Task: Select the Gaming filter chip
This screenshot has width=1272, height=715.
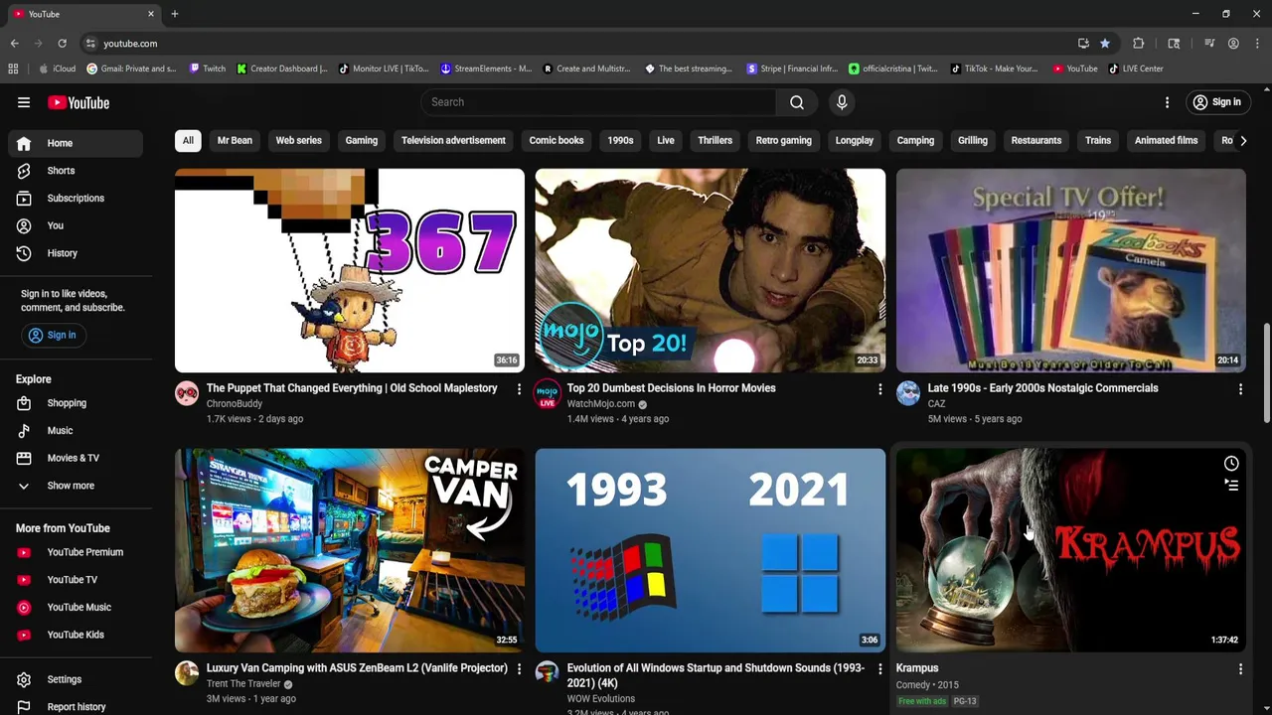Action: click(x=362, y=140)
